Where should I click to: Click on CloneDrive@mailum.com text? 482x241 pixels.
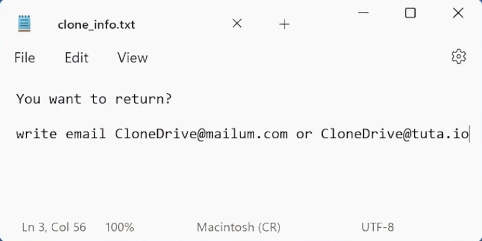point(201,134)
